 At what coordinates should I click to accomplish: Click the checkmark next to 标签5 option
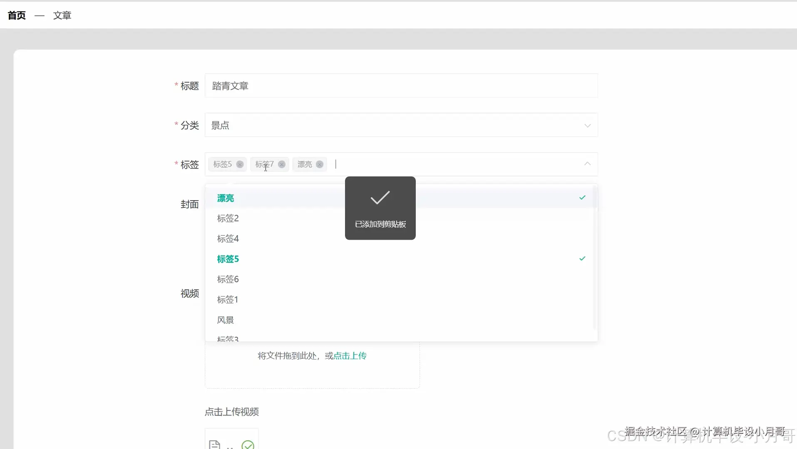pos(582,258)
